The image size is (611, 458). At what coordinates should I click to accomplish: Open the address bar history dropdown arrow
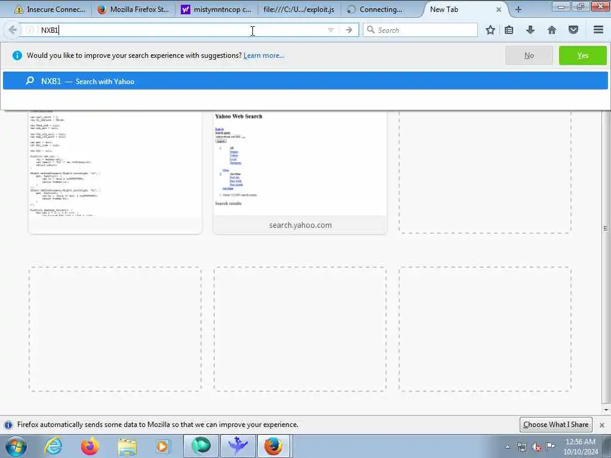(331, 30)
